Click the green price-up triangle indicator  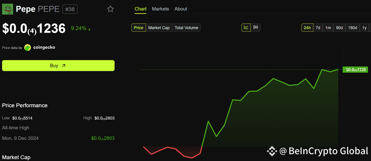point(89,29)
